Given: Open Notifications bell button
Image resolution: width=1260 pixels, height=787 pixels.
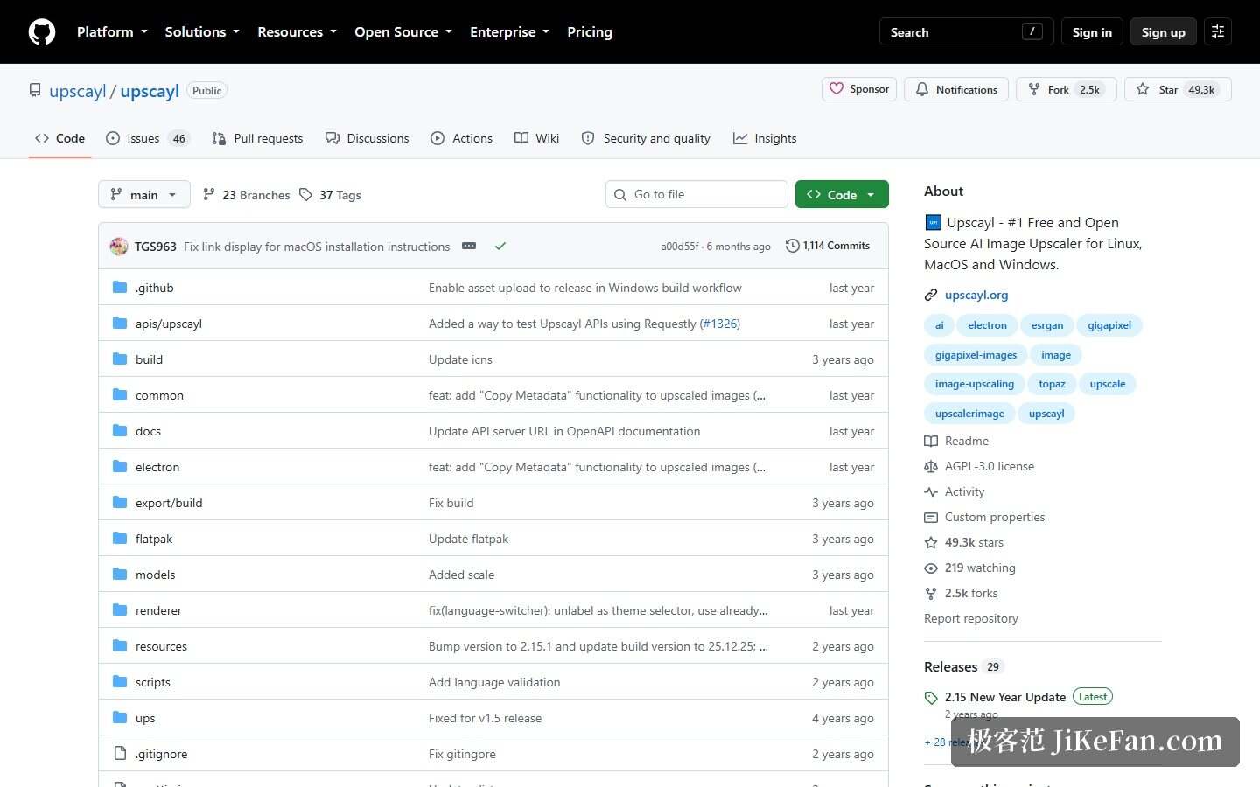Looking at the screenshot, I should 956,89.
